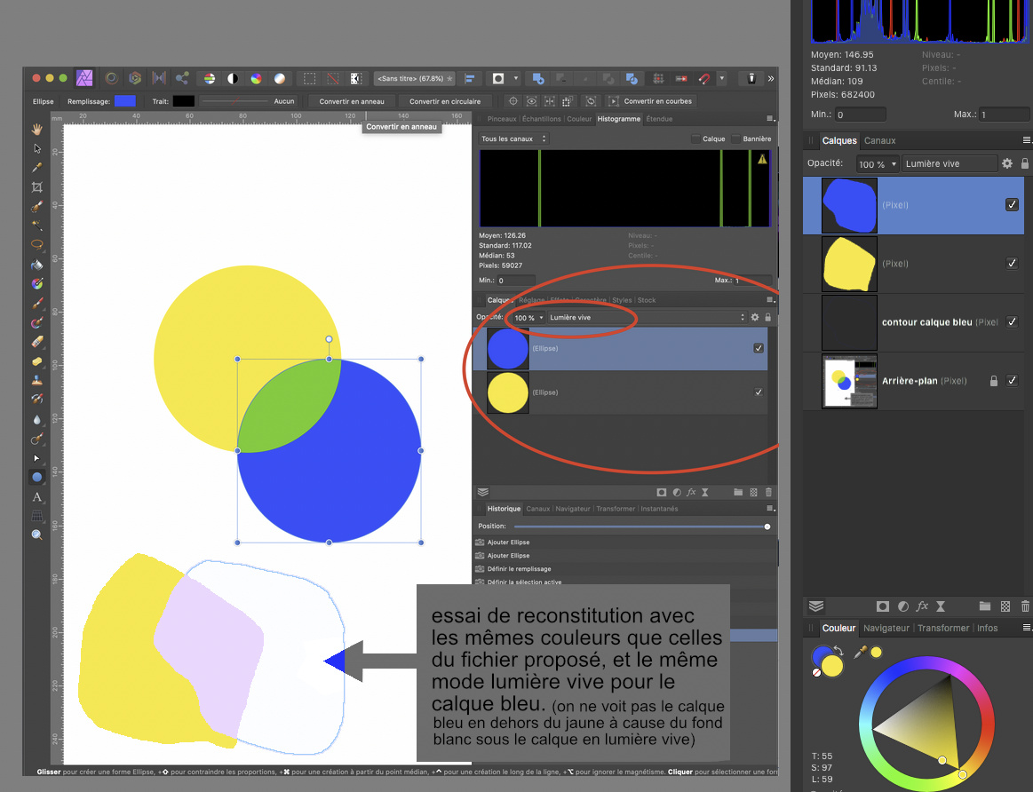
Task: Open the Instantanés tab in the screenshot
Action: pyautogui.click(x=659, y=509)
